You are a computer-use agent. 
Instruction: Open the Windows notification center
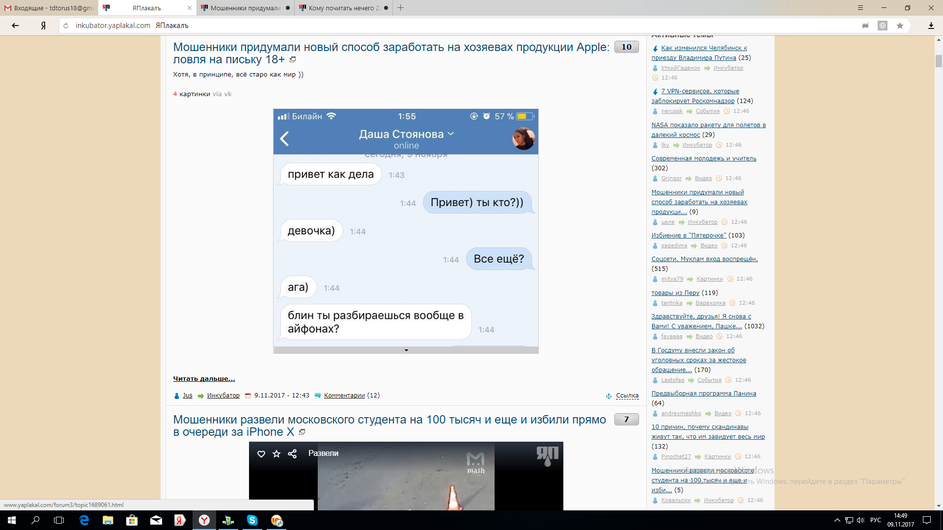927,520
